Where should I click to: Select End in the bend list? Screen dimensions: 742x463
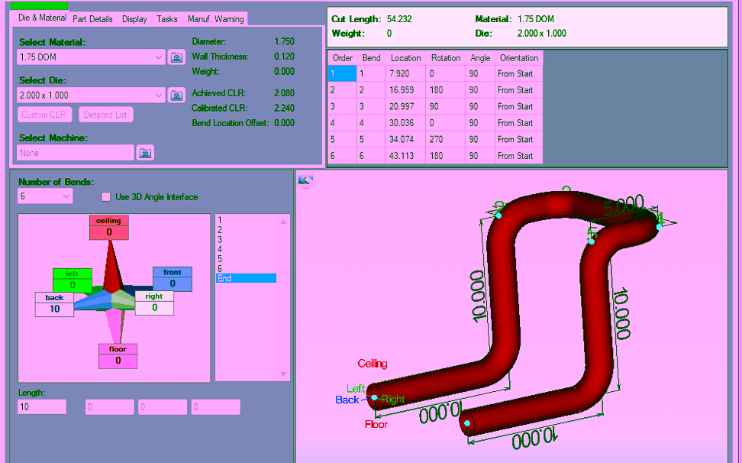pos(246,278)
